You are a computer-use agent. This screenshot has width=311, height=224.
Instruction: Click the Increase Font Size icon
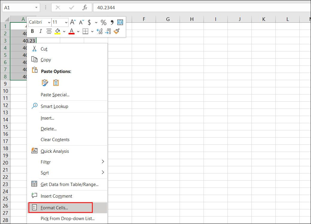(x=73, y=22)
